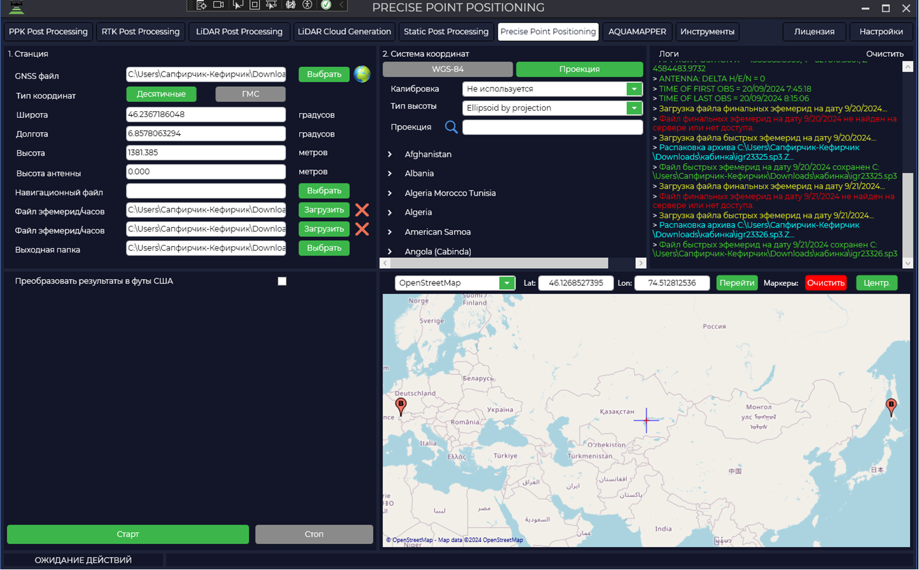Click the projection search magnifier icon
Screen dimensions: 919x570
451,127
